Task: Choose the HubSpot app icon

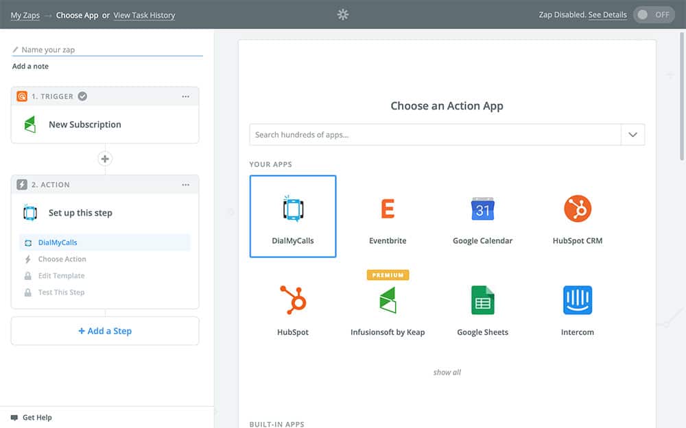Action: tap(293, 301)
